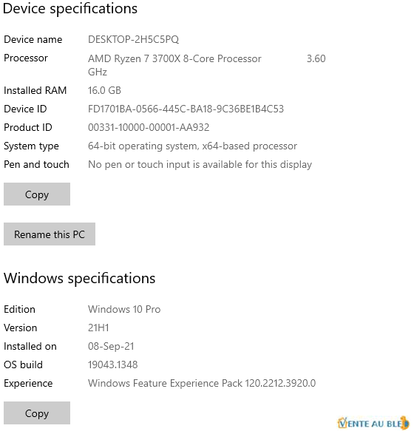Click the Device ID value starting with FD1701BA
Image resolution: width=414 pixels, height=434 pixels.
pos(186,109)
